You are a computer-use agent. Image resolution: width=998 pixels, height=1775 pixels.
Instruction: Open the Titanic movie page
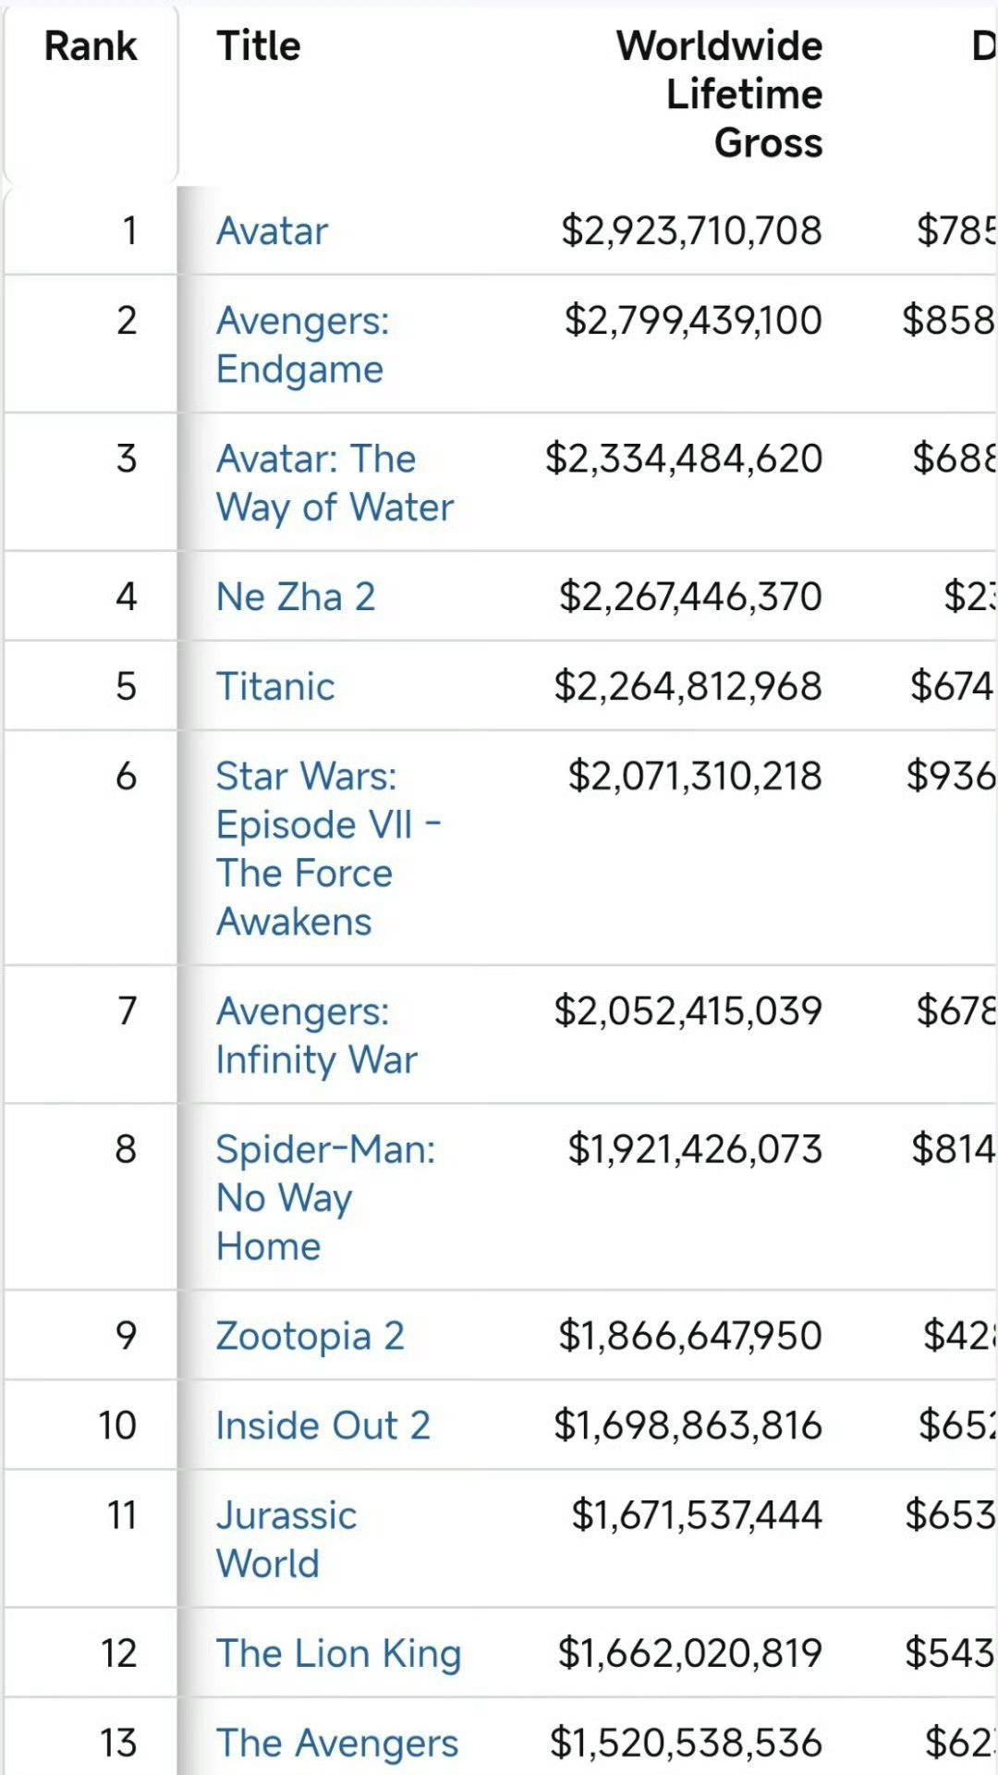[275, 686]
